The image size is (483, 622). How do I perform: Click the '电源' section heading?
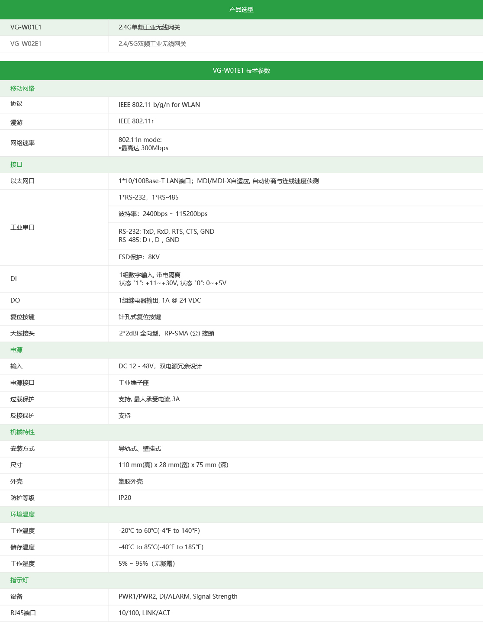(x=16, y=350)
